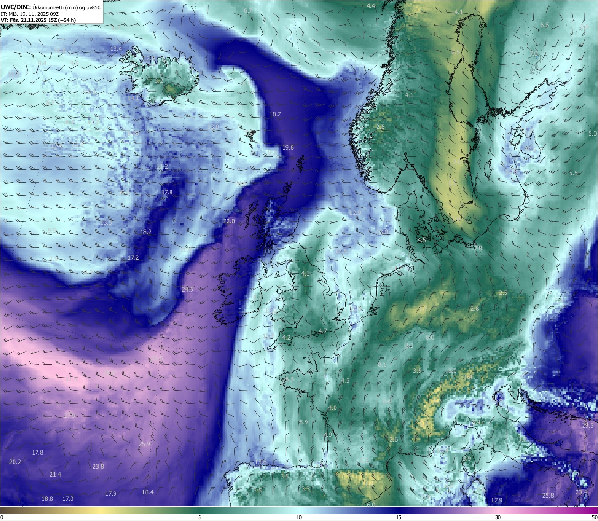The height and width of the screenshot is (521, 598).
Task: Click the 12.9 value over North Sea
Action: click(355, 213)
